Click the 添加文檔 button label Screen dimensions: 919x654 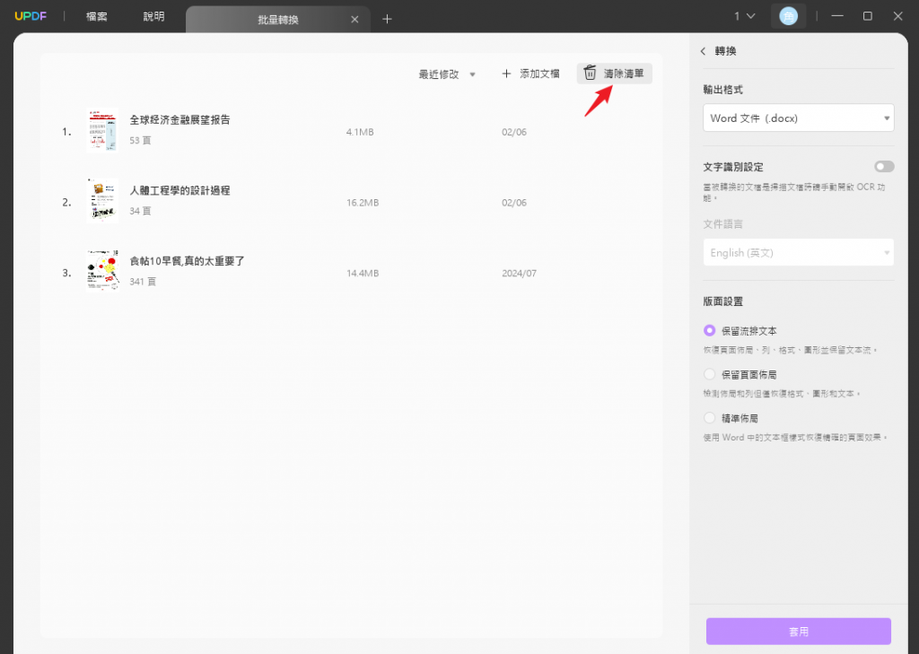[x=539, y=74]
